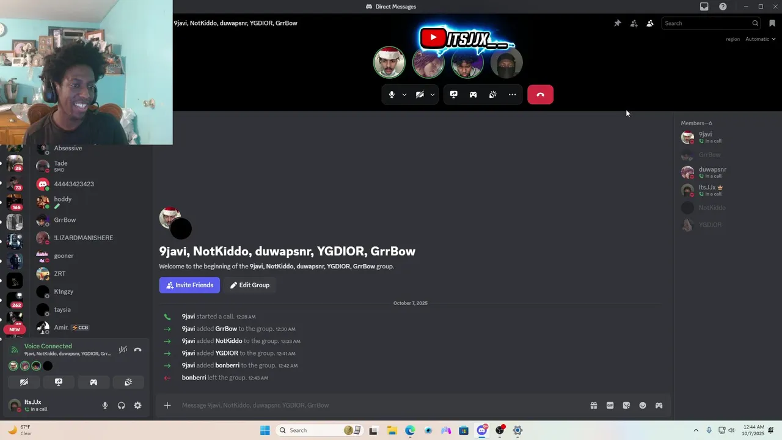Open soundboard from voice panel
Viewport: 782px width, 440px height.
click(x=128, y=382)
